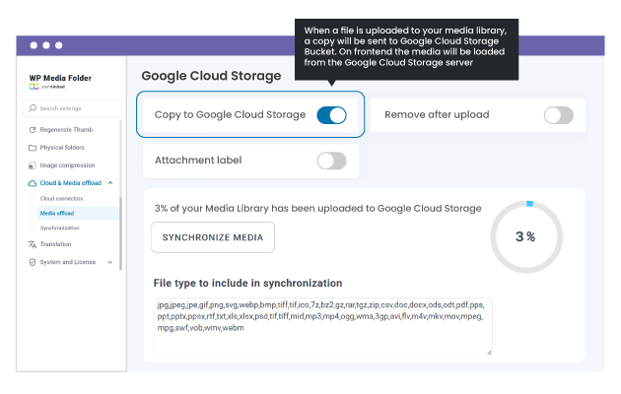Image resolution: width=621 pixels, height=394 pixels.
Task: Turn on Attachment label toggle
Action: pos(331,161)
